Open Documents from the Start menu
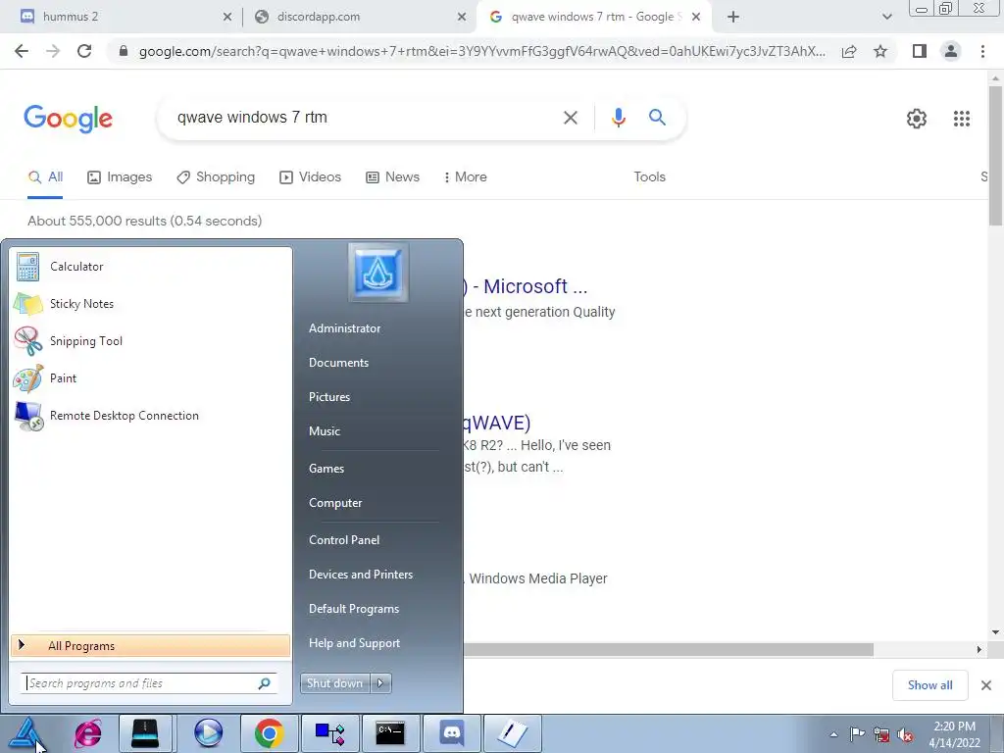This screenshot has width=1004, height=753. pos(338,363)
